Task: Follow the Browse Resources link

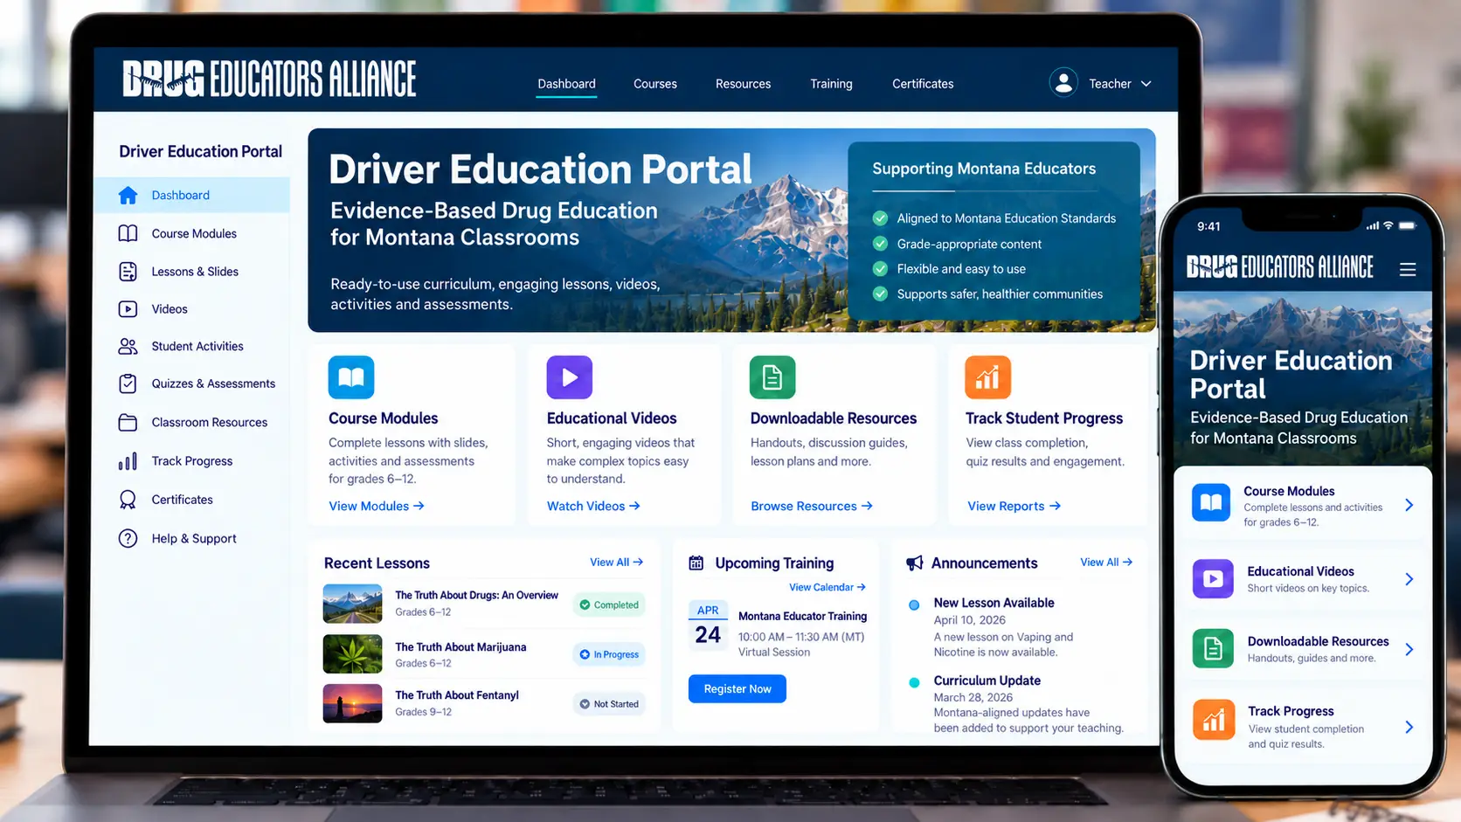Action: tap(812, 506)
